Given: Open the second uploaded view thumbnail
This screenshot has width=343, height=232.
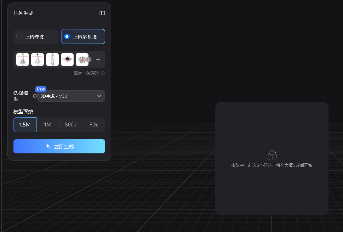Looking at the screenshot, I should (x=38, y=60).
